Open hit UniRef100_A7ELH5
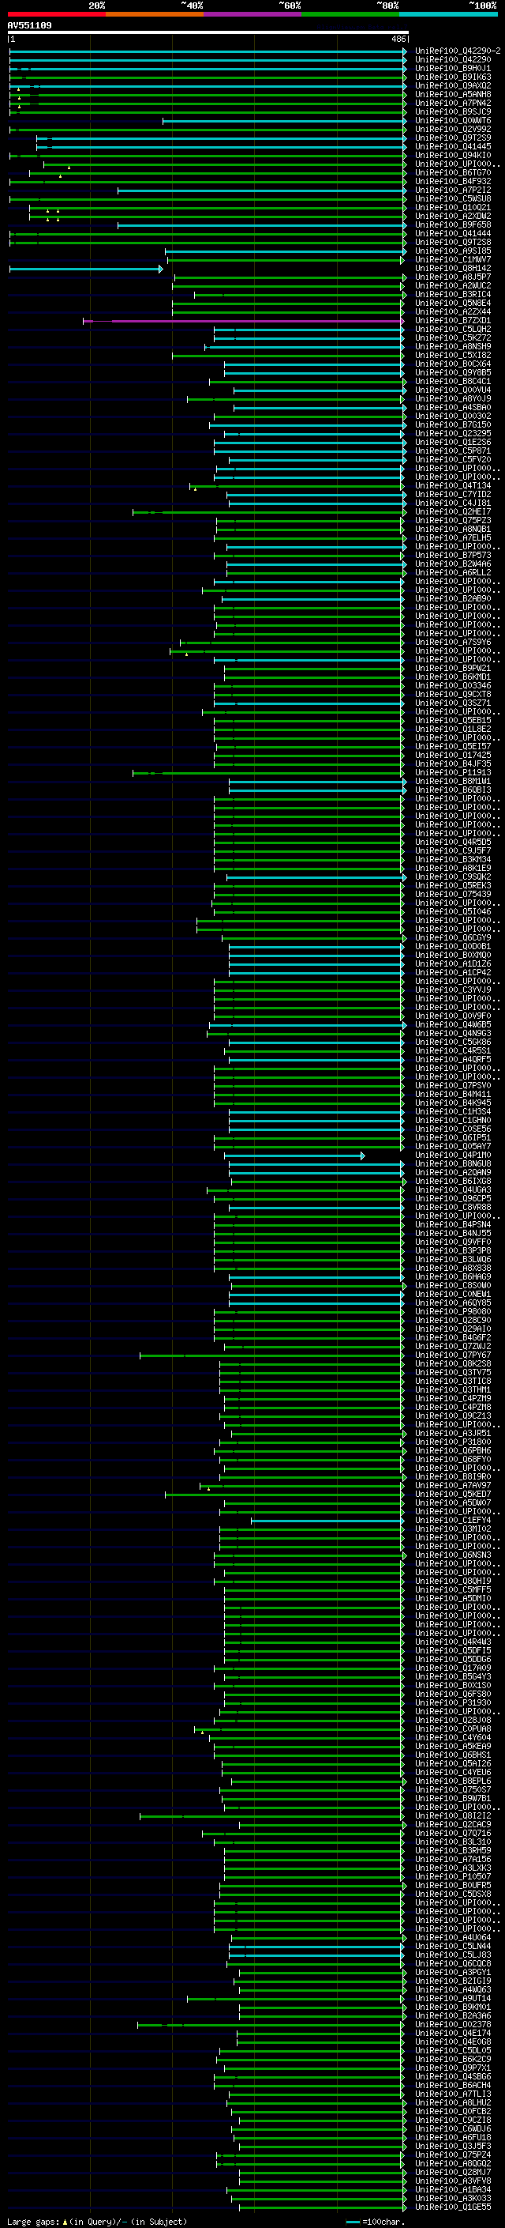Screen dimensions: 505x2228 452,538
